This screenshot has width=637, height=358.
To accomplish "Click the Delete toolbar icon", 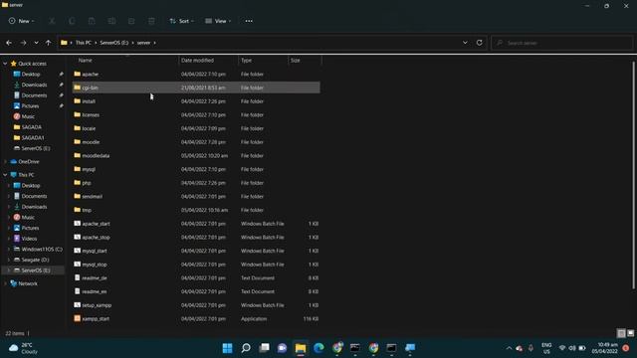I will [x=151, y=21].
